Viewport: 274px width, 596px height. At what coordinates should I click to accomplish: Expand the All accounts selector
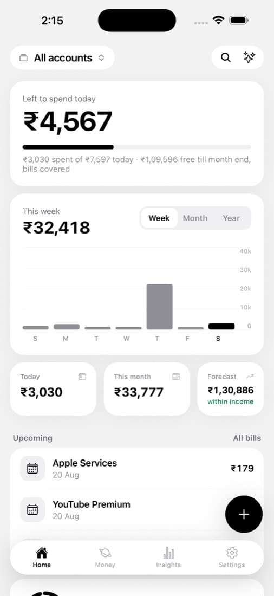tap(62, 58)
